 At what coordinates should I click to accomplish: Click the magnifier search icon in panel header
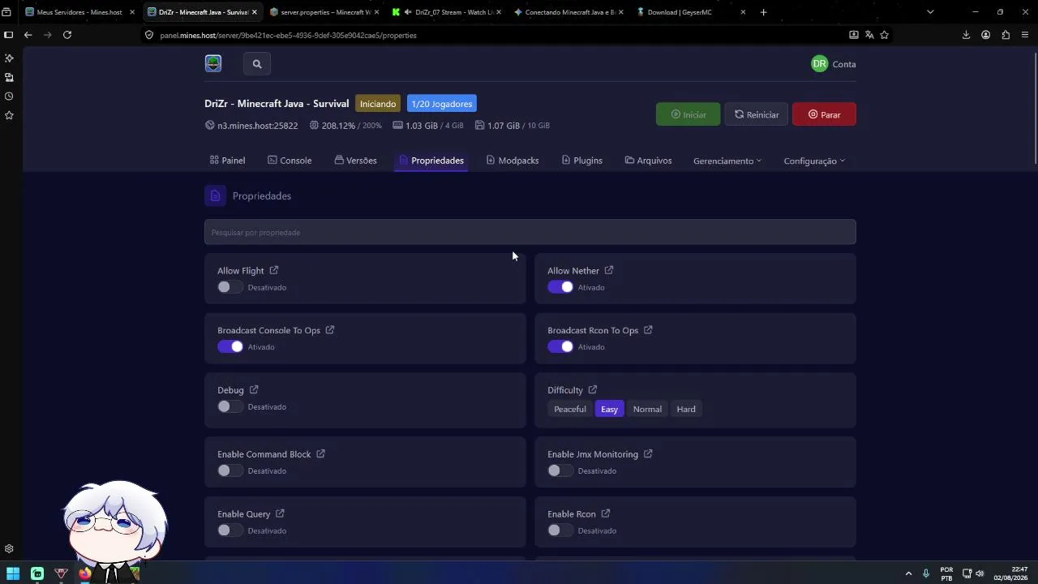tap(257, 64)
